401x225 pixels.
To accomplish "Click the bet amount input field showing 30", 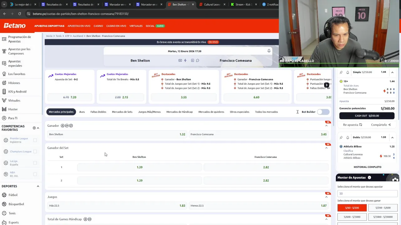I will [367, 193].
